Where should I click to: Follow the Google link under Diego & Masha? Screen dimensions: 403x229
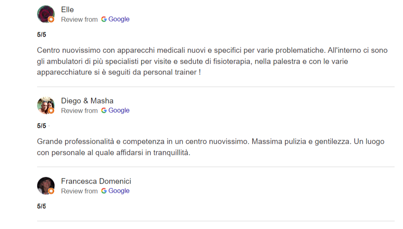coord(119,110)
